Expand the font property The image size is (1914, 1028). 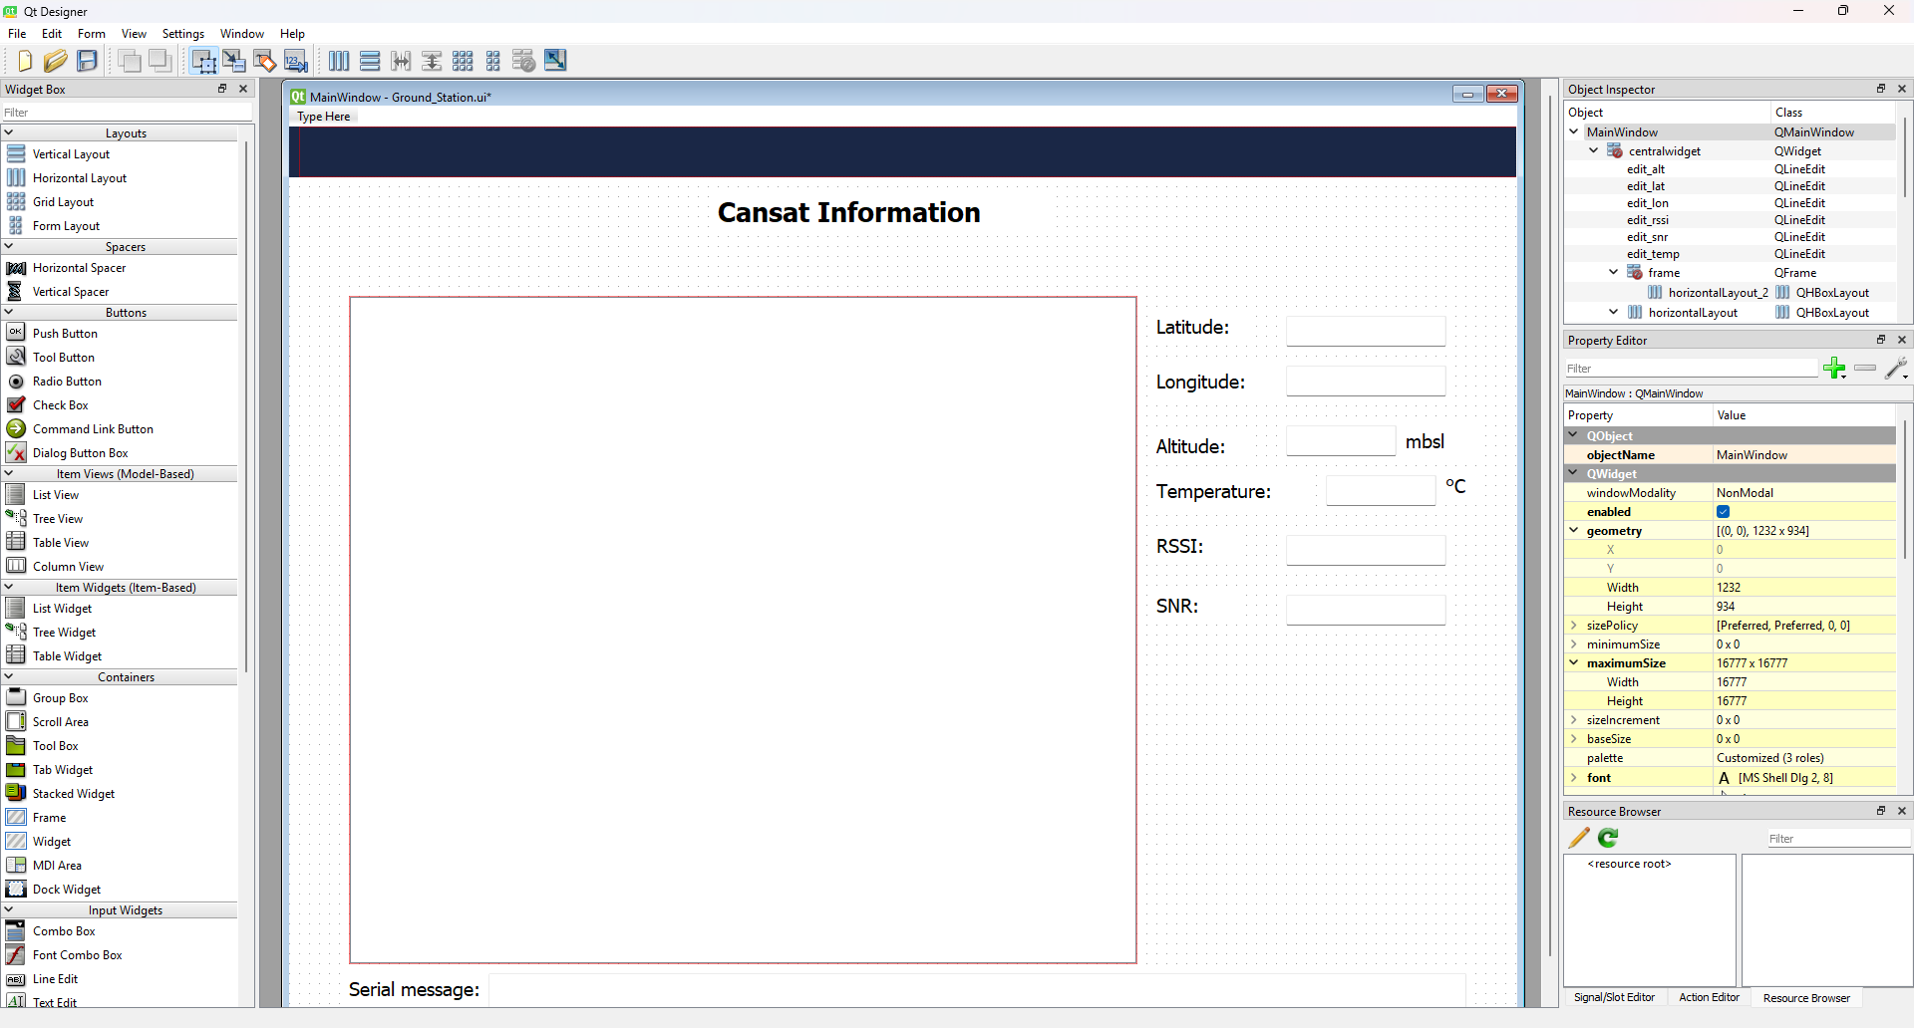tap(1574, 778)
